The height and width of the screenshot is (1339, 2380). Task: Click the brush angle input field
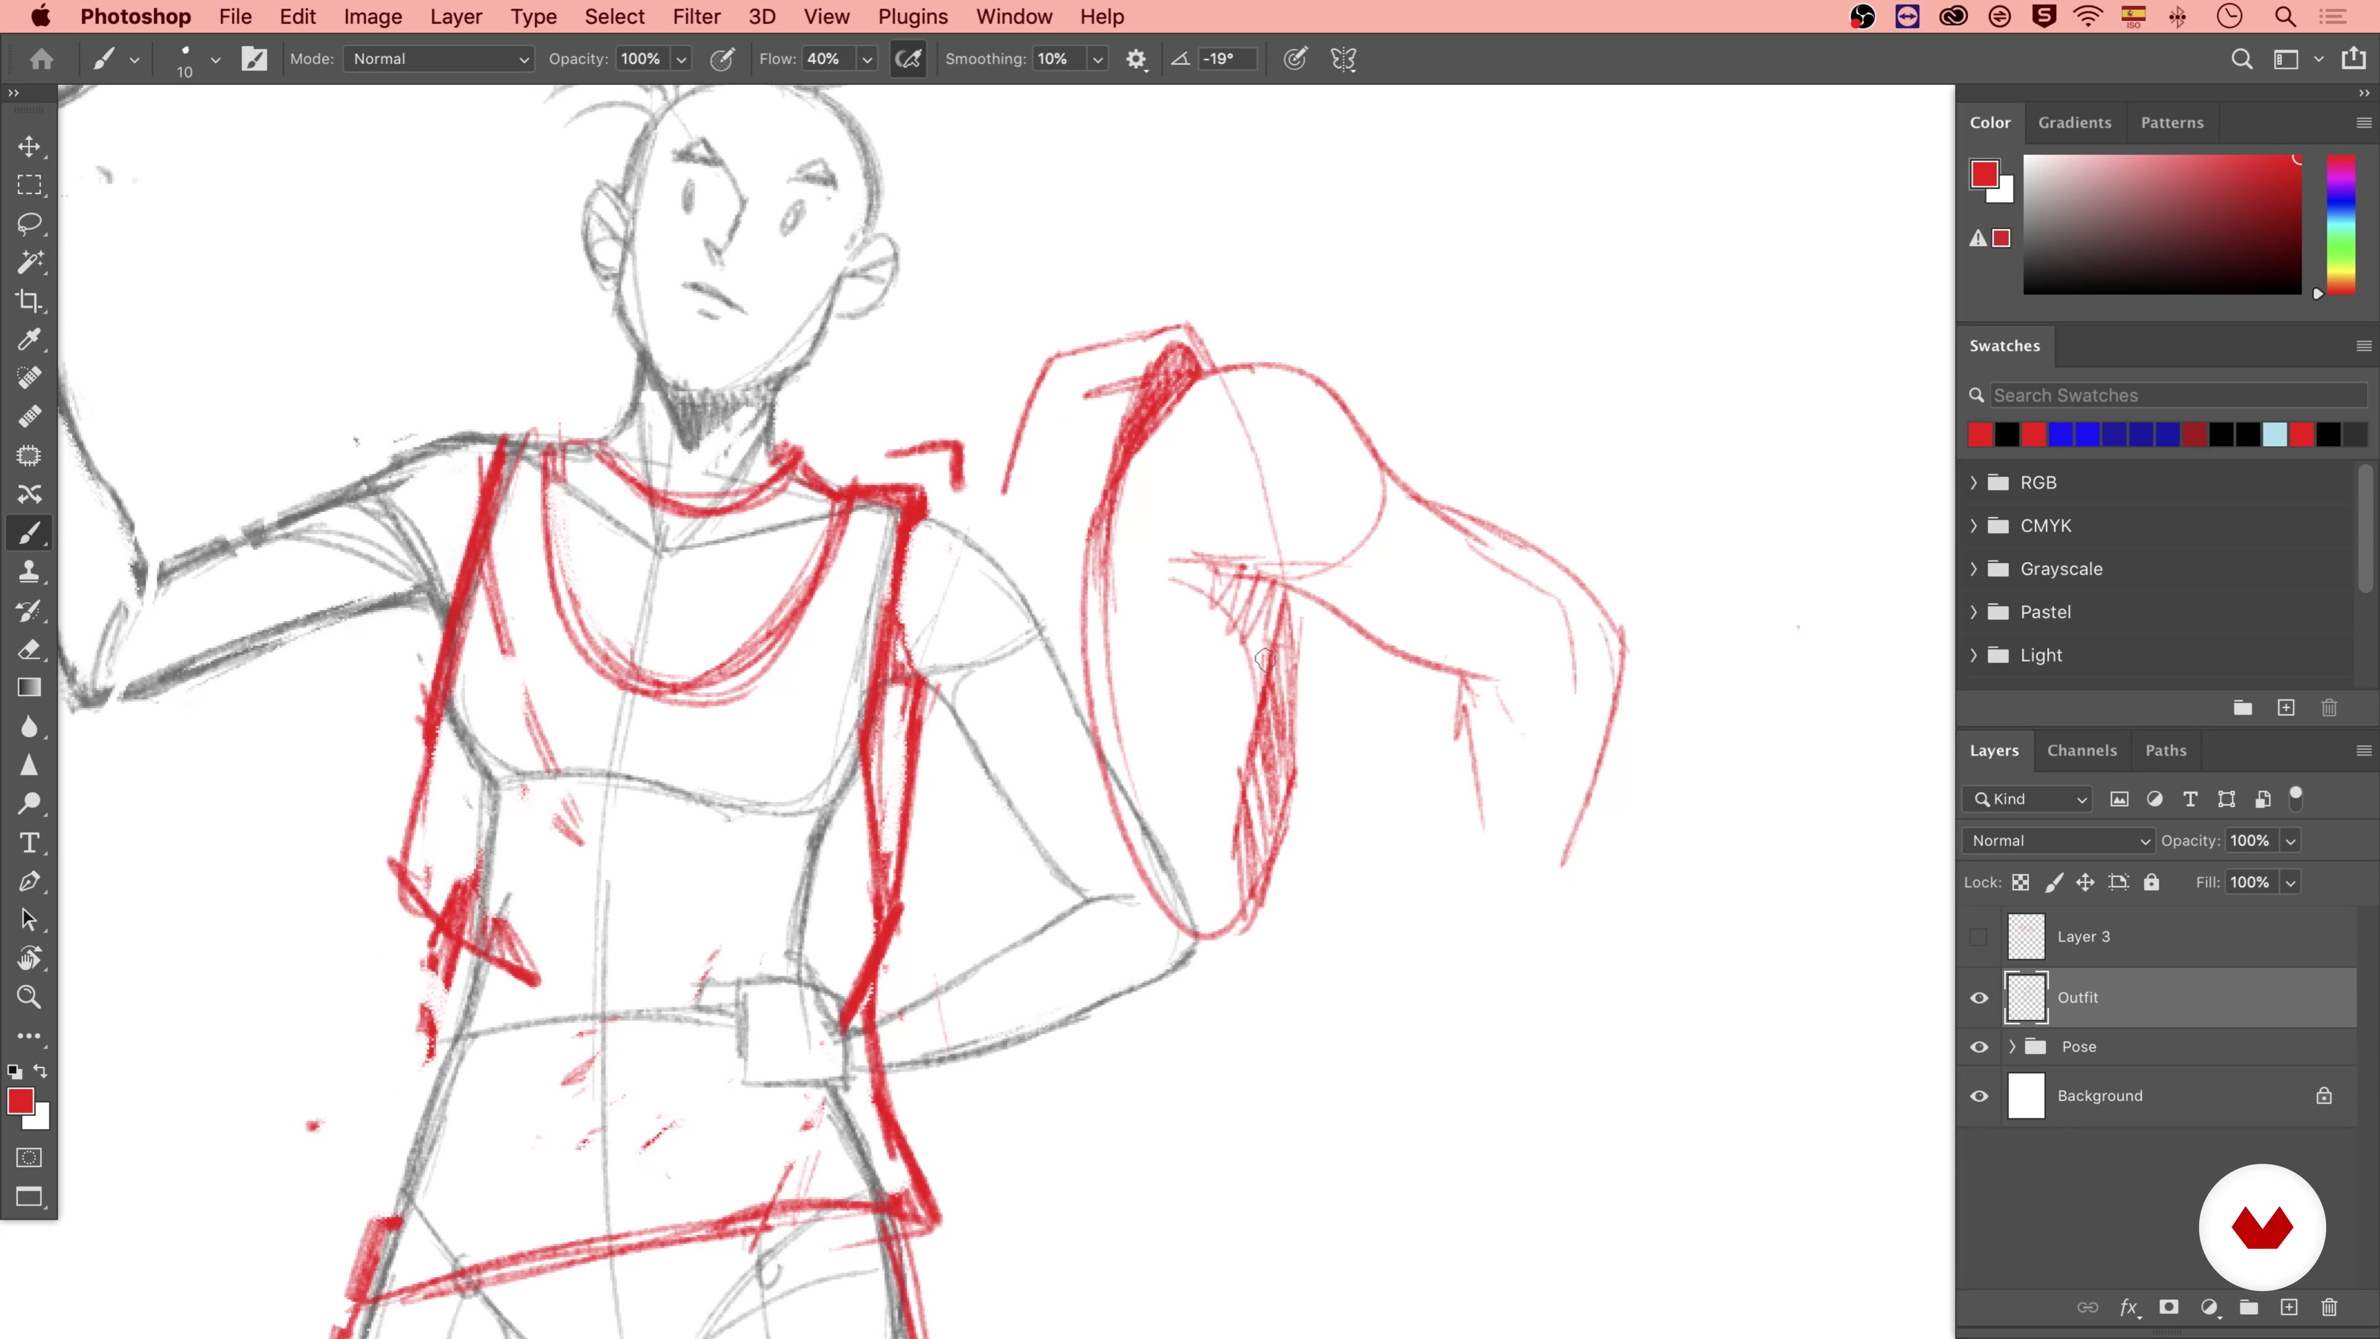point(1228,59)
